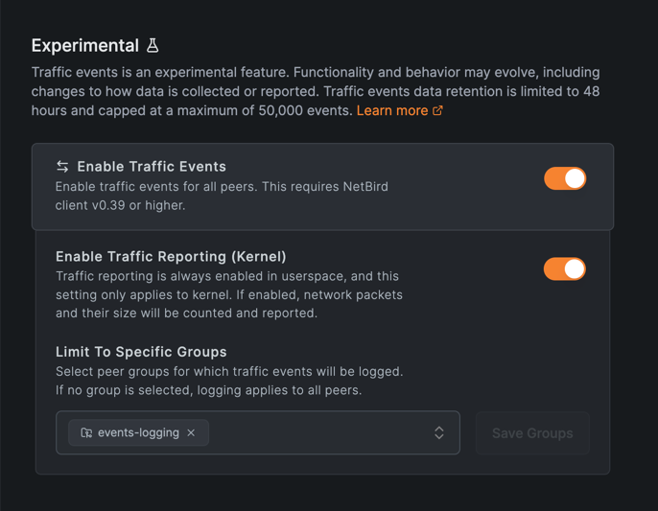Image resolution: width=658 pixels, height=511 pixels.
Task: Click the Enable Traffic Reporting (Kernel) title
Action: [x=171, y=257]
